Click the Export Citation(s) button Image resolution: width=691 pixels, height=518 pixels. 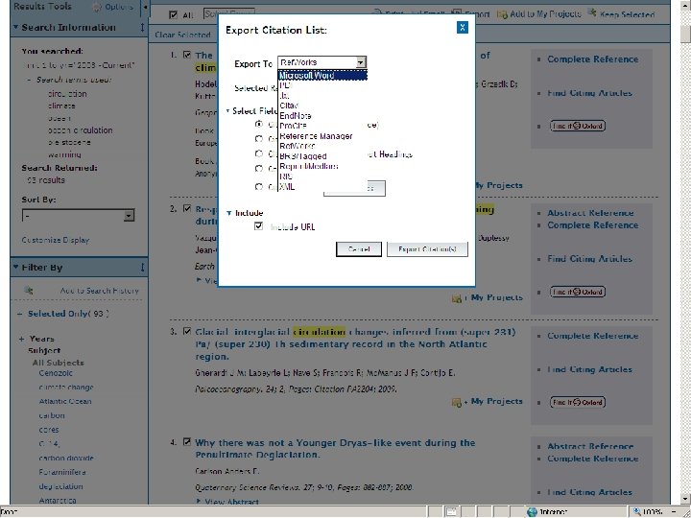point(427,249)
